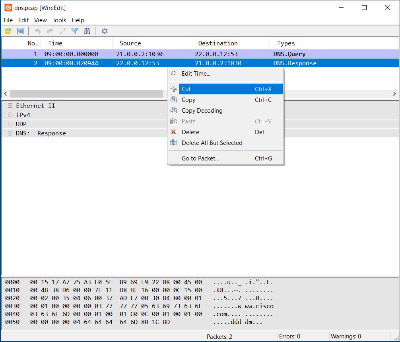Click the Filter funnel toolbar icon
Image resolution: width=400 pixels, height=342 pixels.
(75, 31)
